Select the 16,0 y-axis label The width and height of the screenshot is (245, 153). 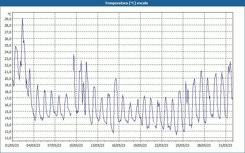point(8,105)
